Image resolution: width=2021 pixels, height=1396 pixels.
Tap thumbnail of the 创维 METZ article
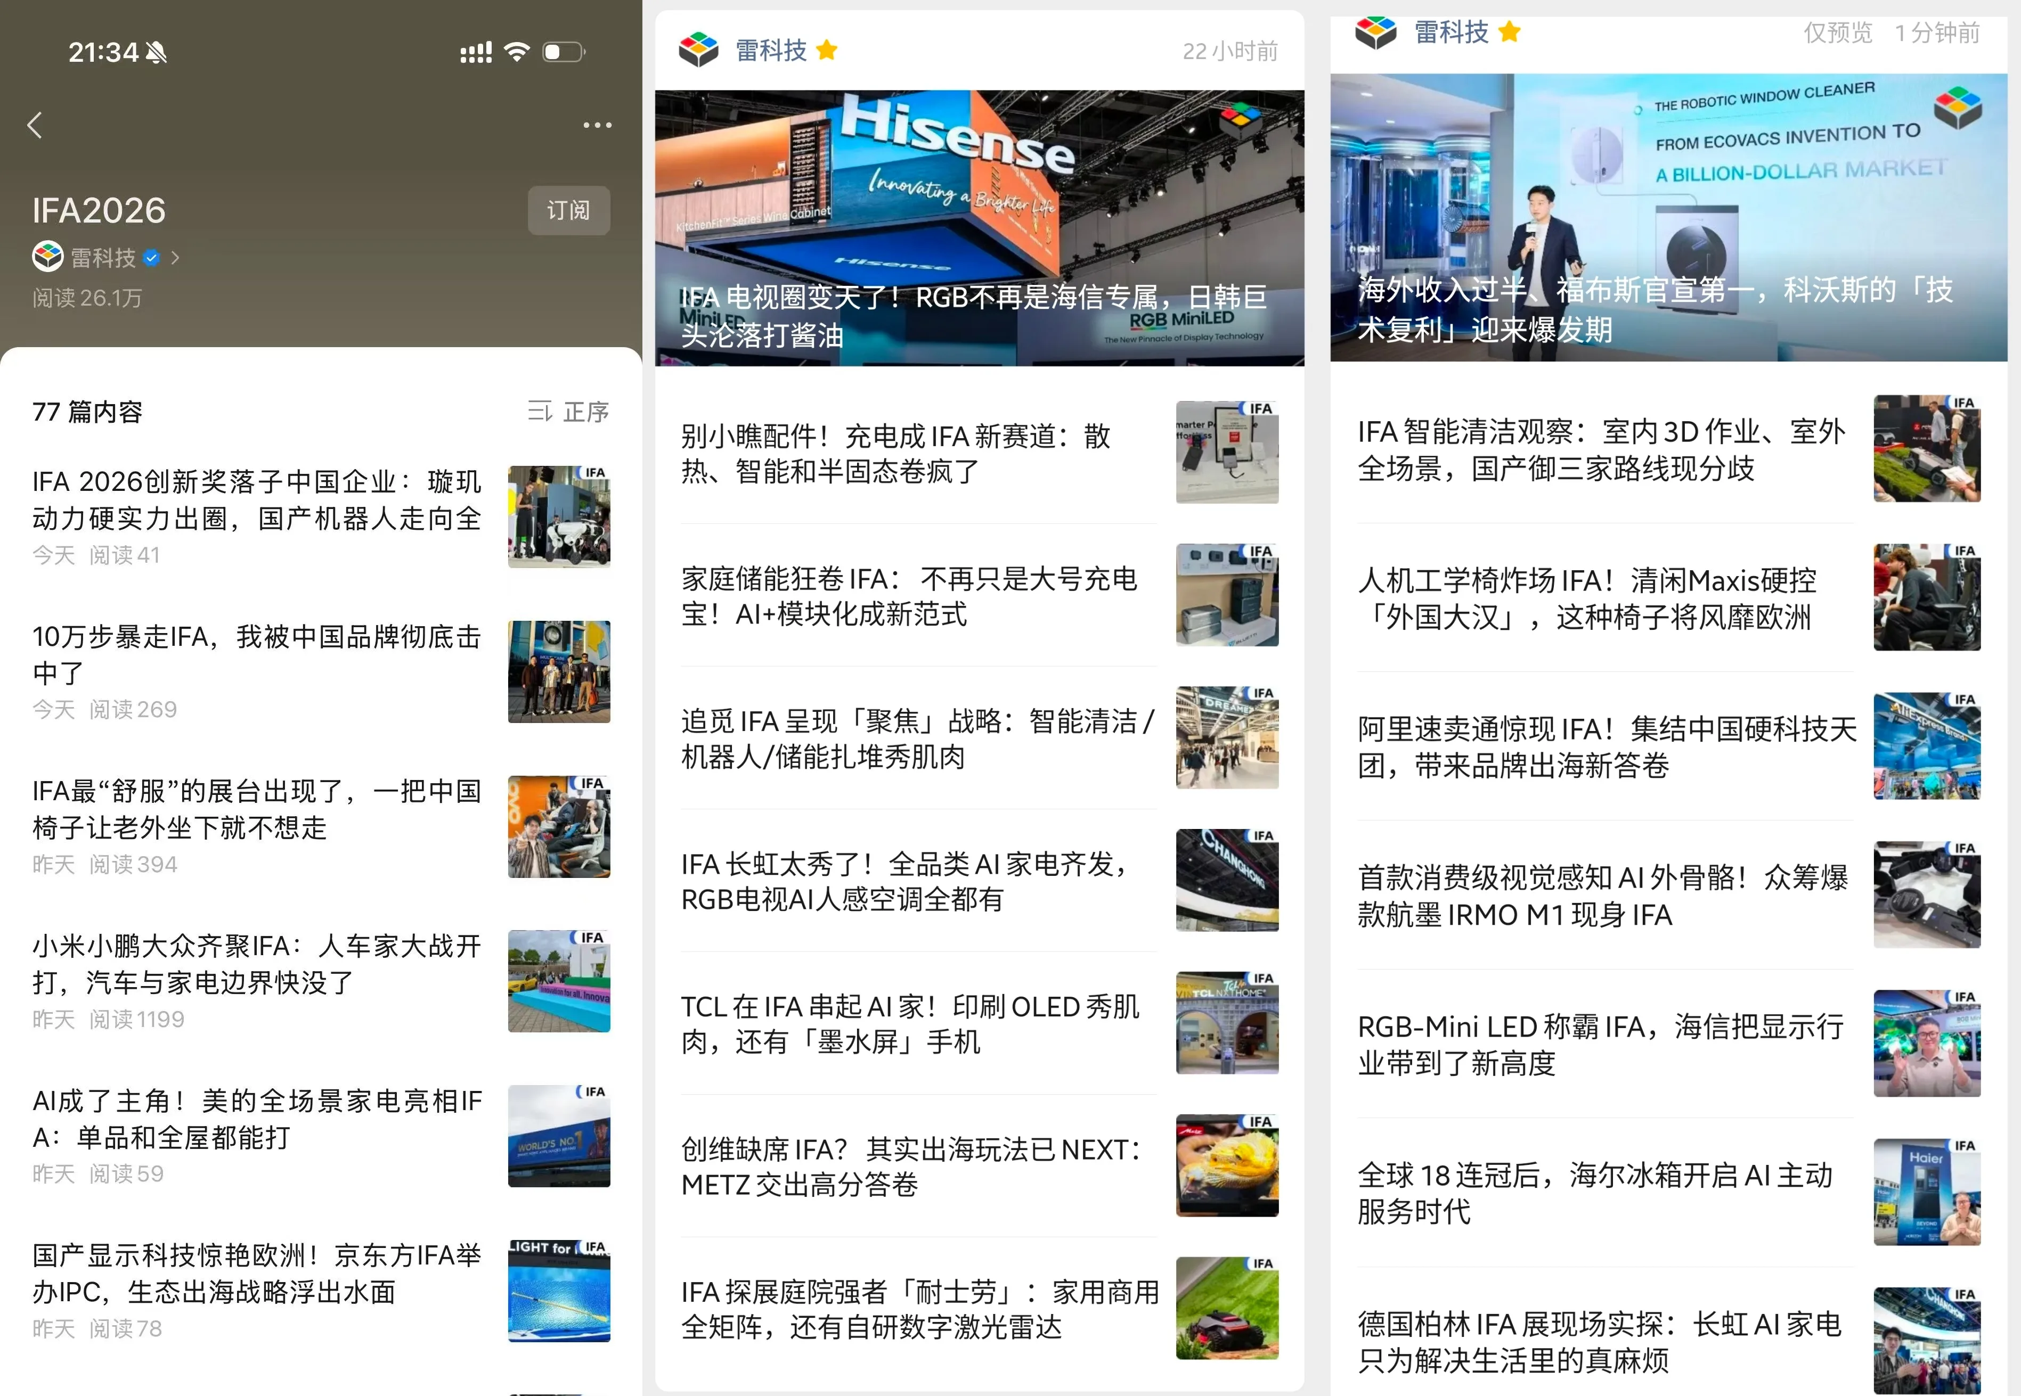(x=1227, y=1165)
